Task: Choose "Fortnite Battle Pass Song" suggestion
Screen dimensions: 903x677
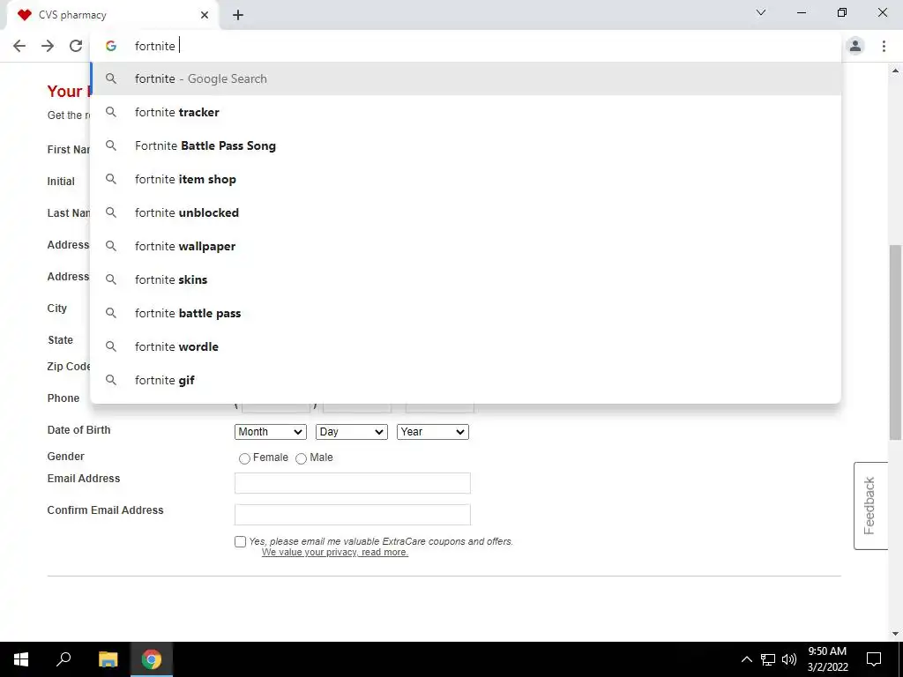Action: tap(466, 145)
